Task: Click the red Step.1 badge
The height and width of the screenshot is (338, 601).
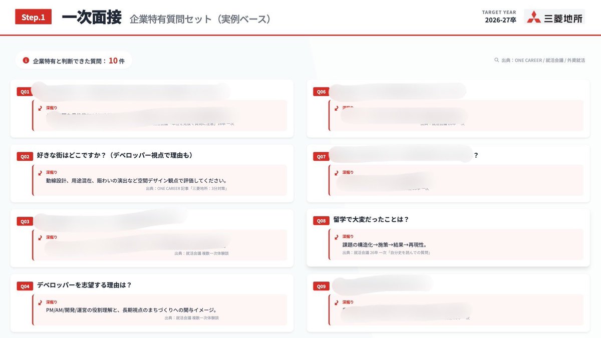Action: [34, 17]
